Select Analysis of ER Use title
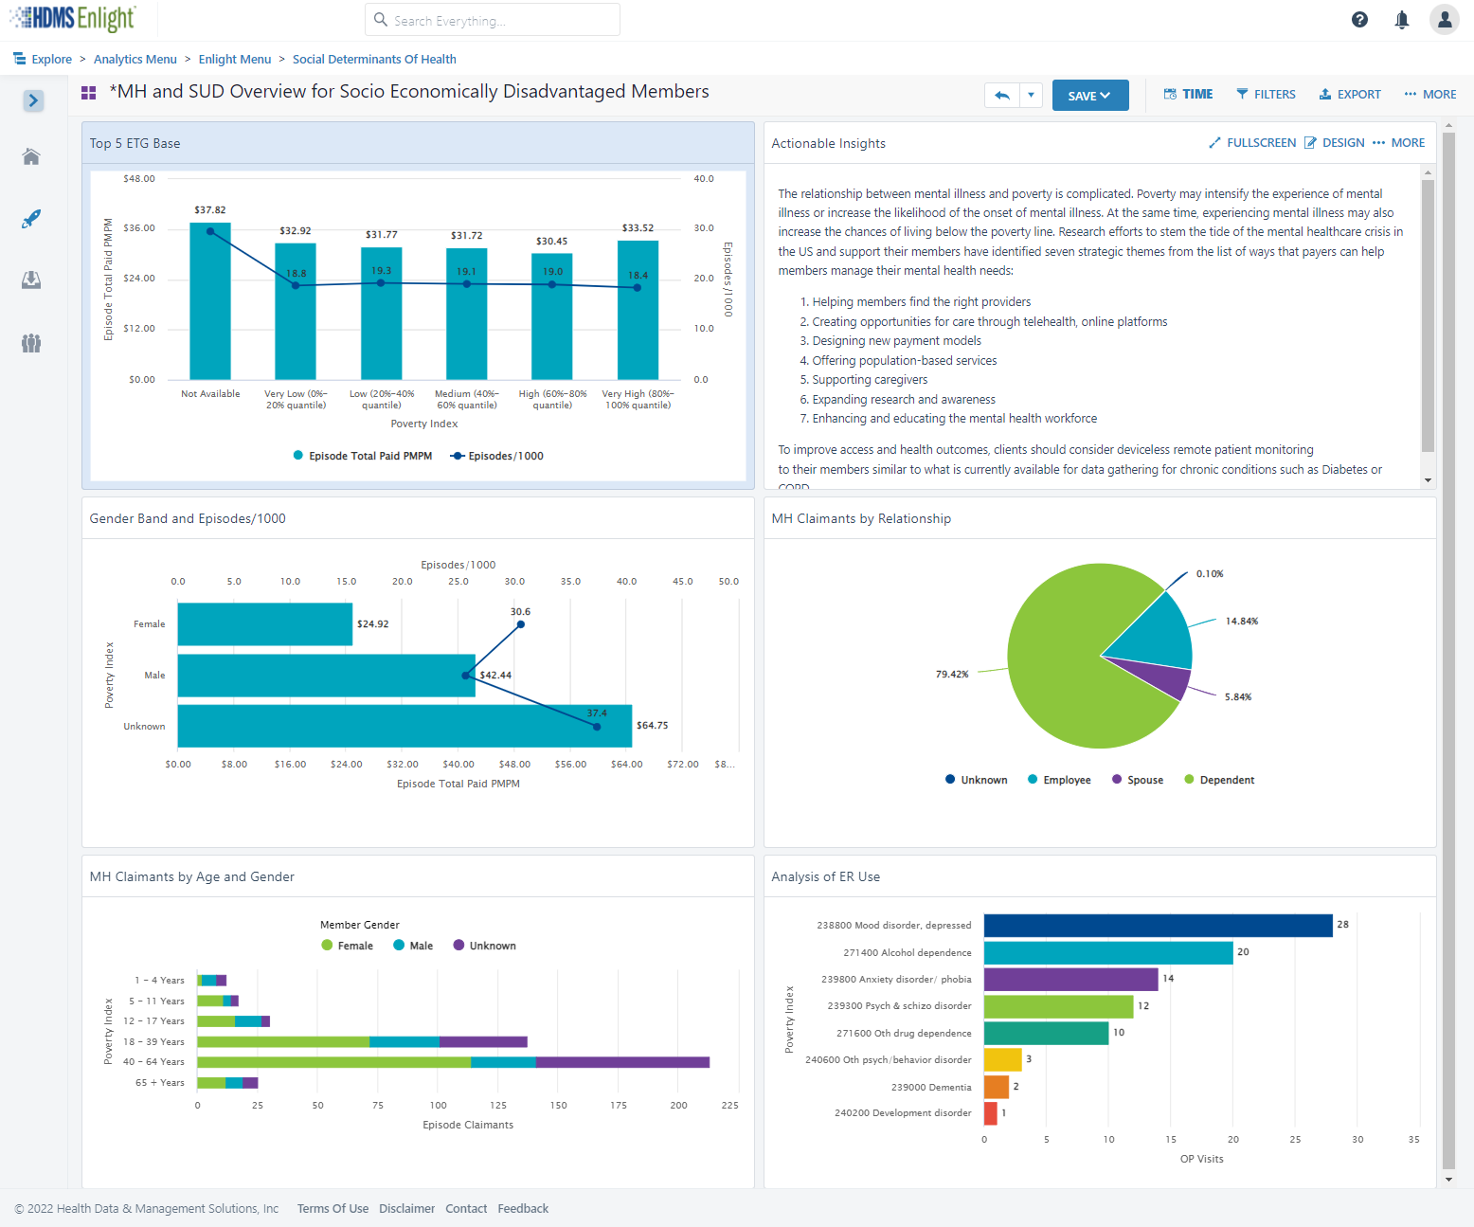The height and width of the screenshot is (1227, 1474). (x=826, y=876)
